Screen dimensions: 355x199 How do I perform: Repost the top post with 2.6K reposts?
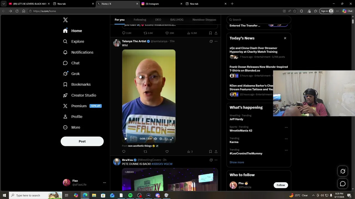pos(148,33)
